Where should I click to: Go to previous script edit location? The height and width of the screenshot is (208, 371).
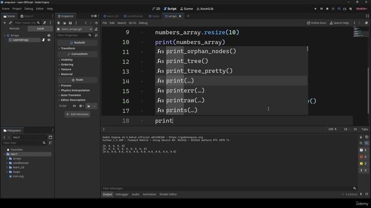tap(354, 23)
